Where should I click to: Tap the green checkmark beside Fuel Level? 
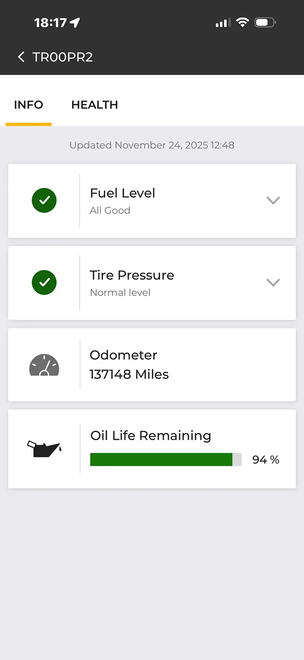pyautogui.click(x=44, y=201)
